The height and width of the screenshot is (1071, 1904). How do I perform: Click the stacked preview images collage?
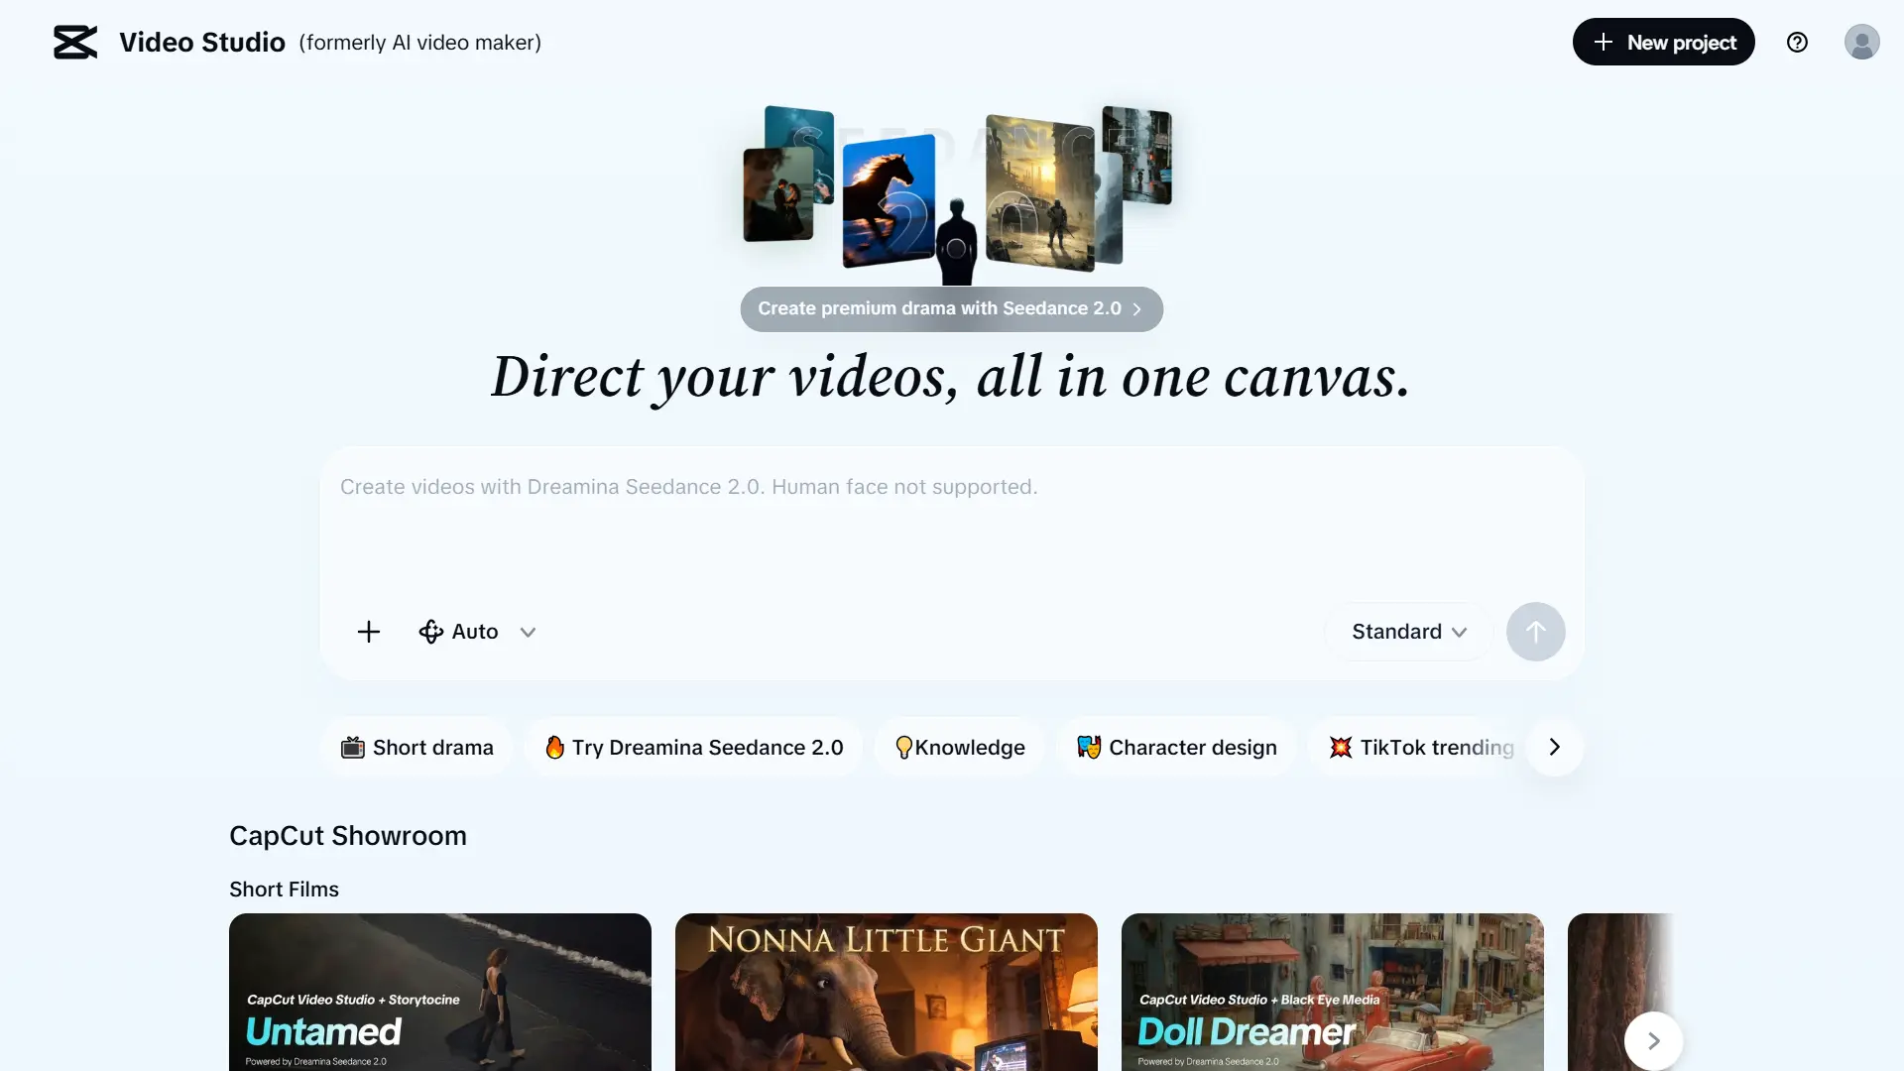pos(957,193)
